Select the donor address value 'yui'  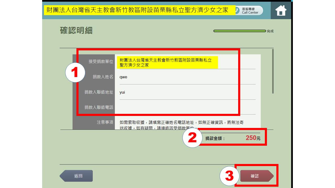tap(122, 92)
